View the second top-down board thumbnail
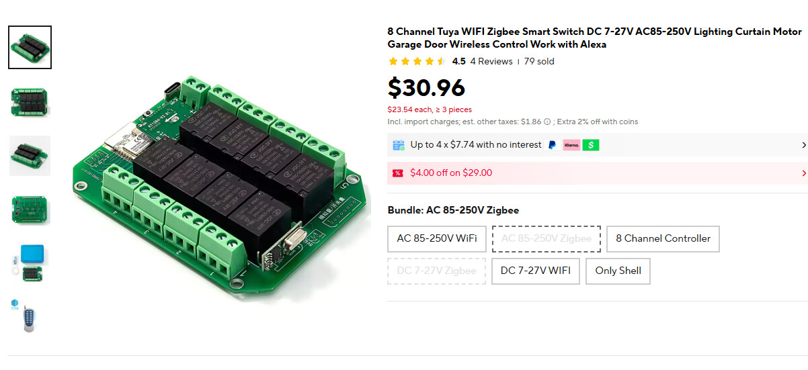The height and width of the screenshot is (370, 808). tap(30, 101)
